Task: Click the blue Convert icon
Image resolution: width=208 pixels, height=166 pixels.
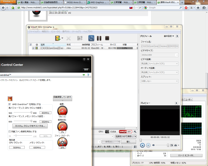Action: click(91, 38)
